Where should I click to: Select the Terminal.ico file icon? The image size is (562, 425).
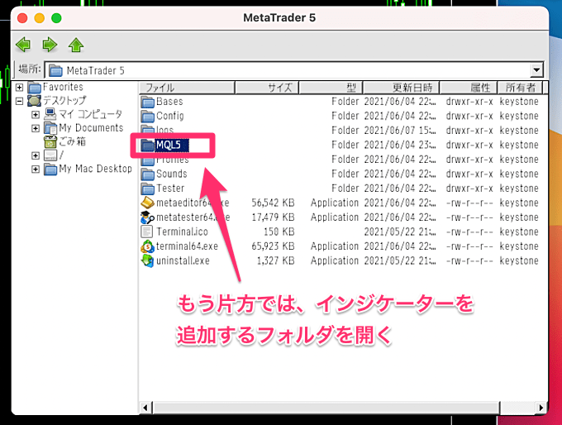click(147, 232)
